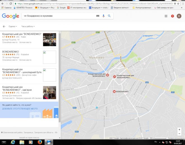
Task: Click the search input field
Action: 59,16
